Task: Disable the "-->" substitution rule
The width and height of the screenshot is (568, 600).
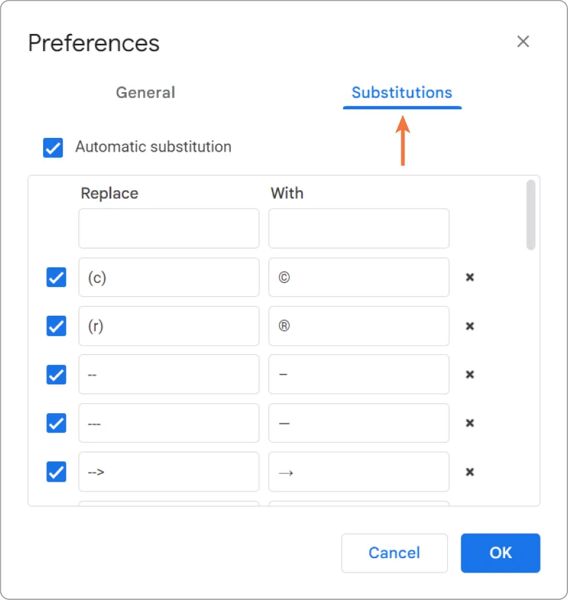Action: tap(56, 472)
